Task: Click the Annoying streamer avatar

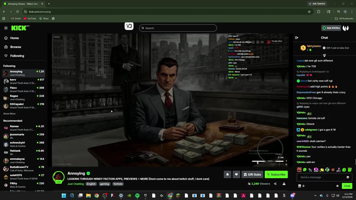Action: coord(58,177)
